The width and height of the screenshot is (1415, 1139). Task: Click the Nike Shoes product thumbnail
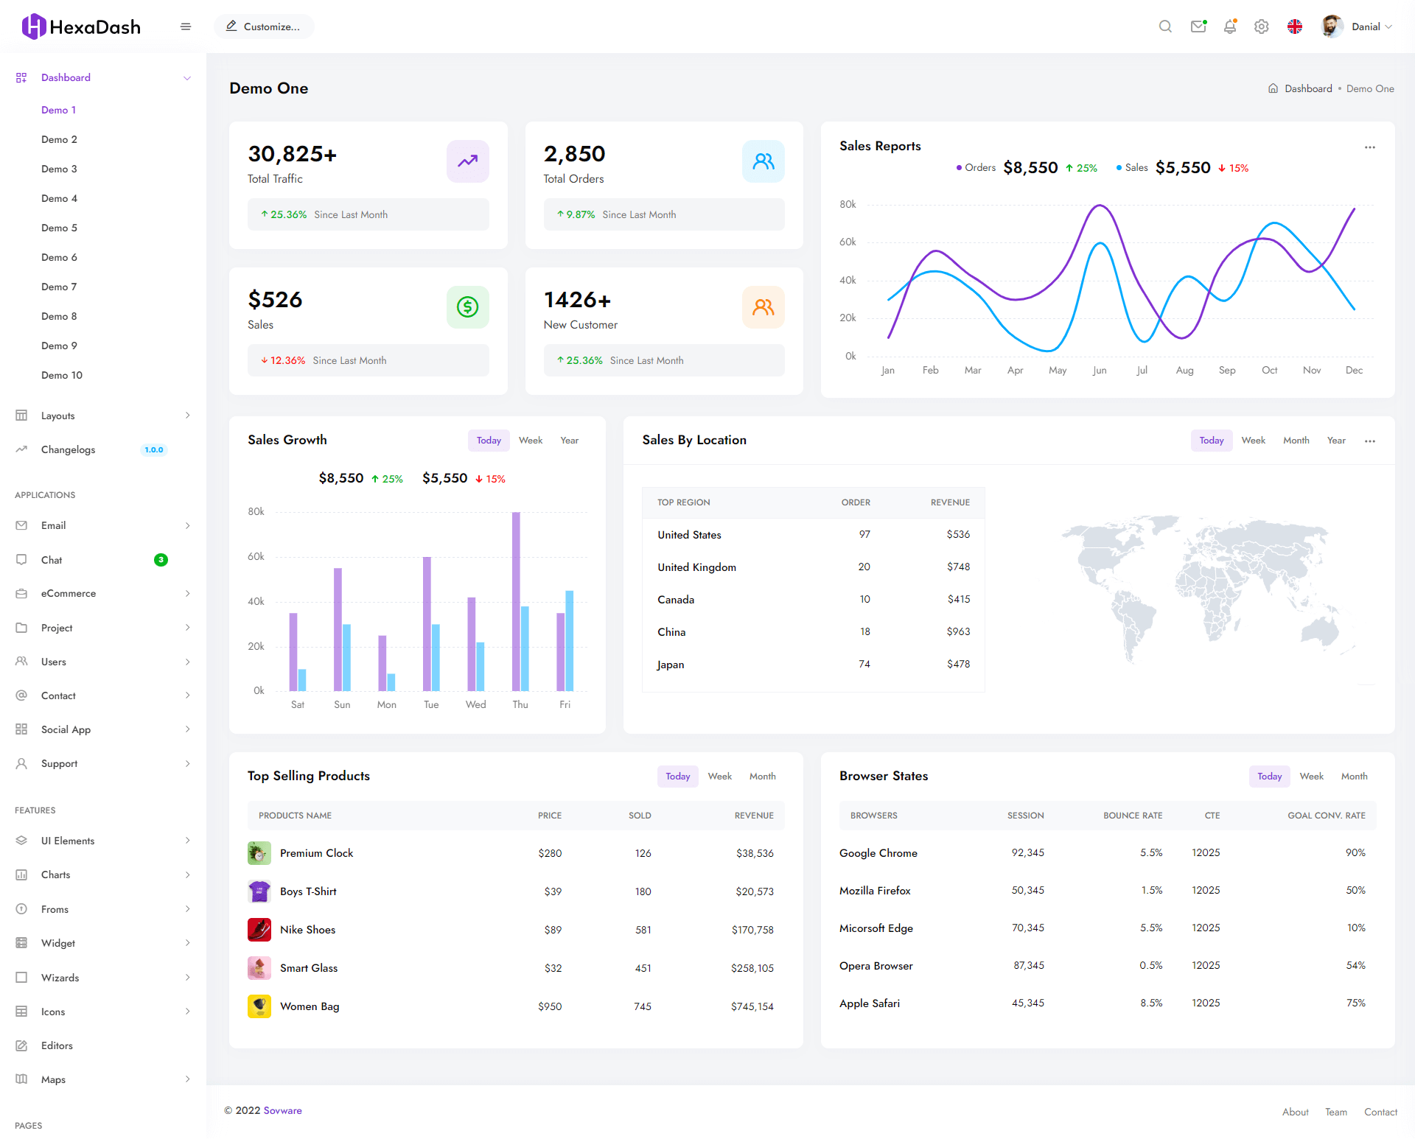point(259,930)
